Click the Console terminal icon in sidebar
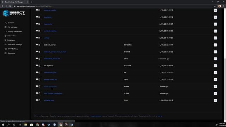 tap(6, 23)
